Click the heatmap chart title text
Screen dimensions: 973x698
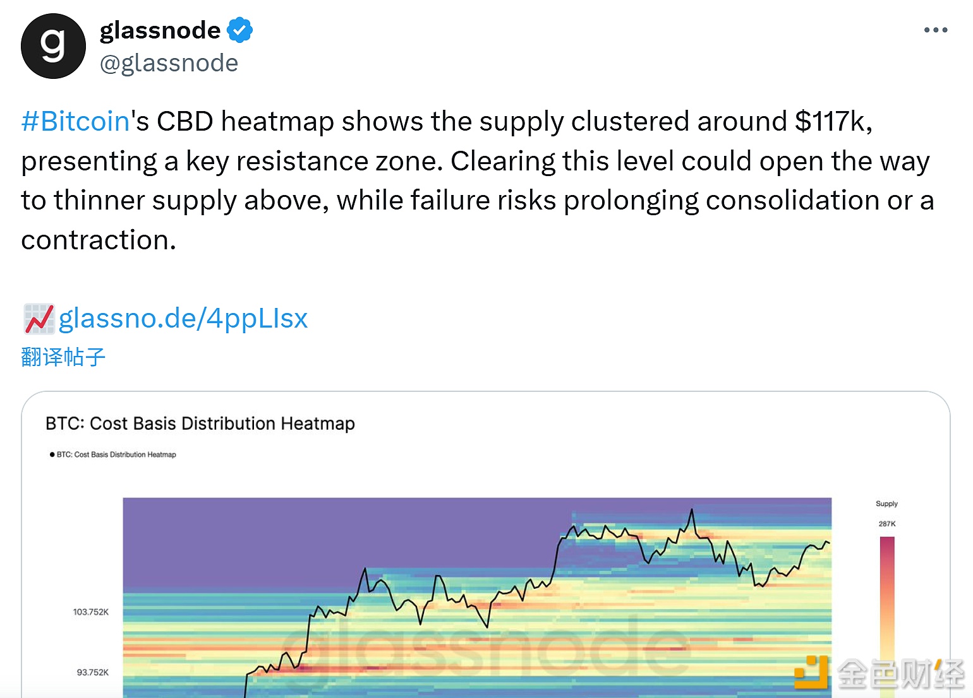[x=200, y=423]
